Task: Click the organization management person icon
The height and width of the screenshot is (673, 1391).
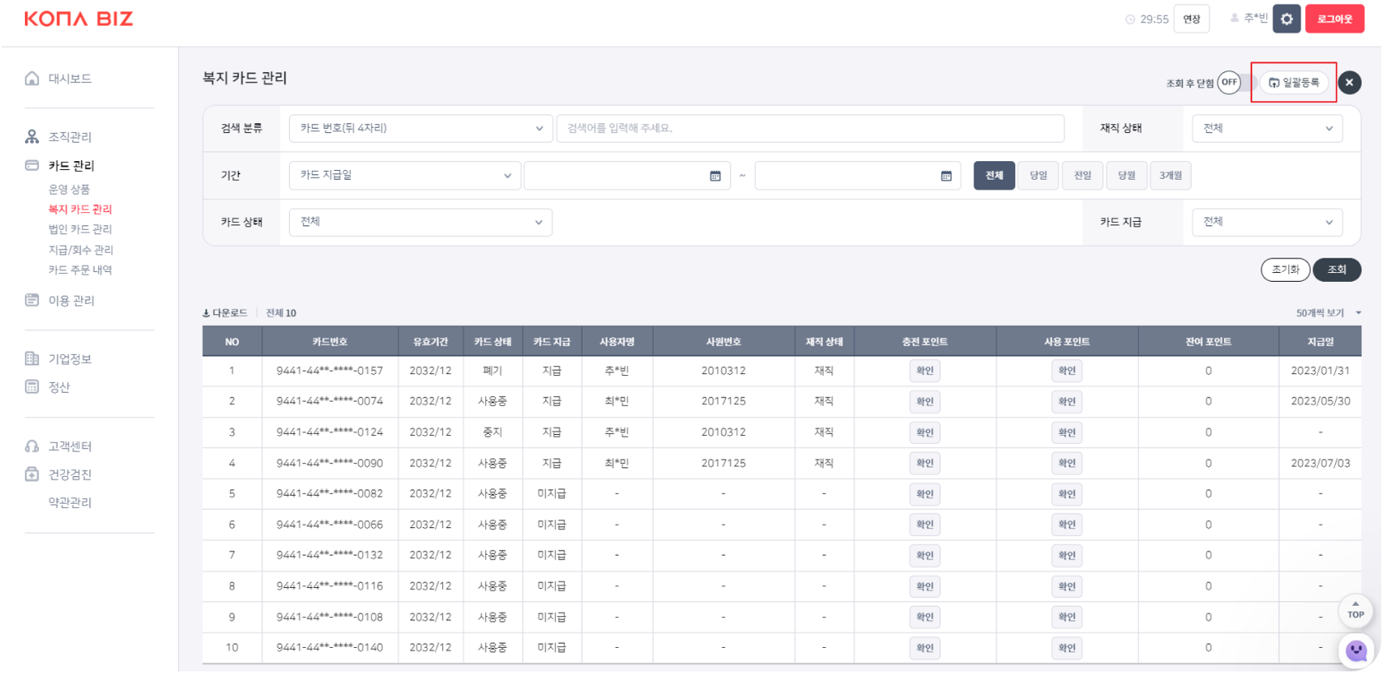Action: [32, 136]
